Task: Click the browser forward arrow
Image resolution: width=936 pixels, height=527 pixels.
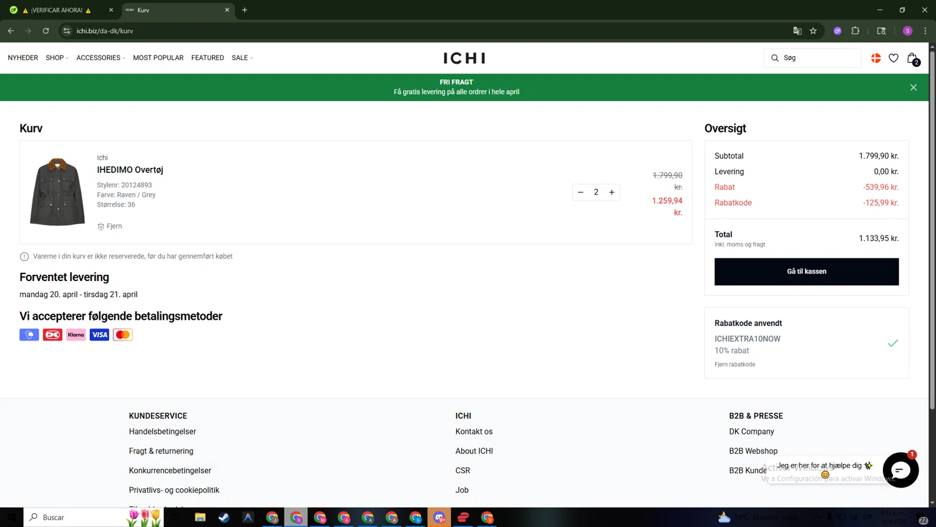Action: (28, 31)
